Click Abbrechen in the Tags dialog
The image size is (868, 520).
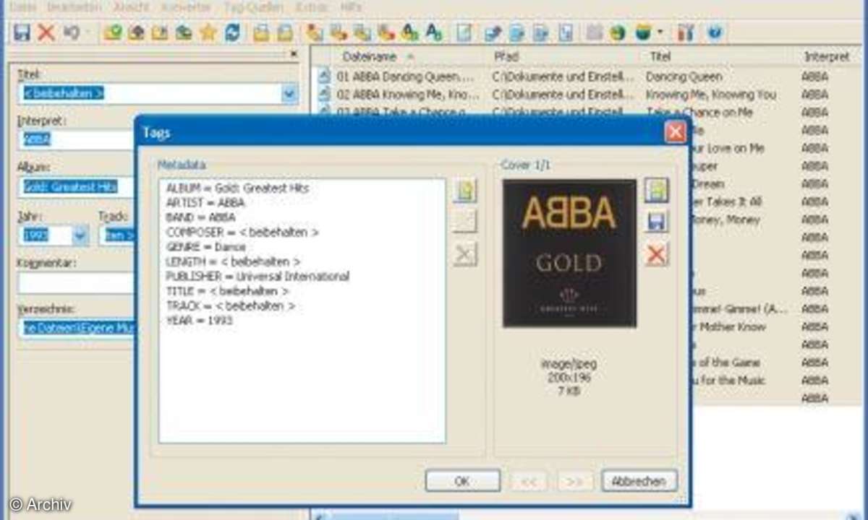tap(639, 480)
